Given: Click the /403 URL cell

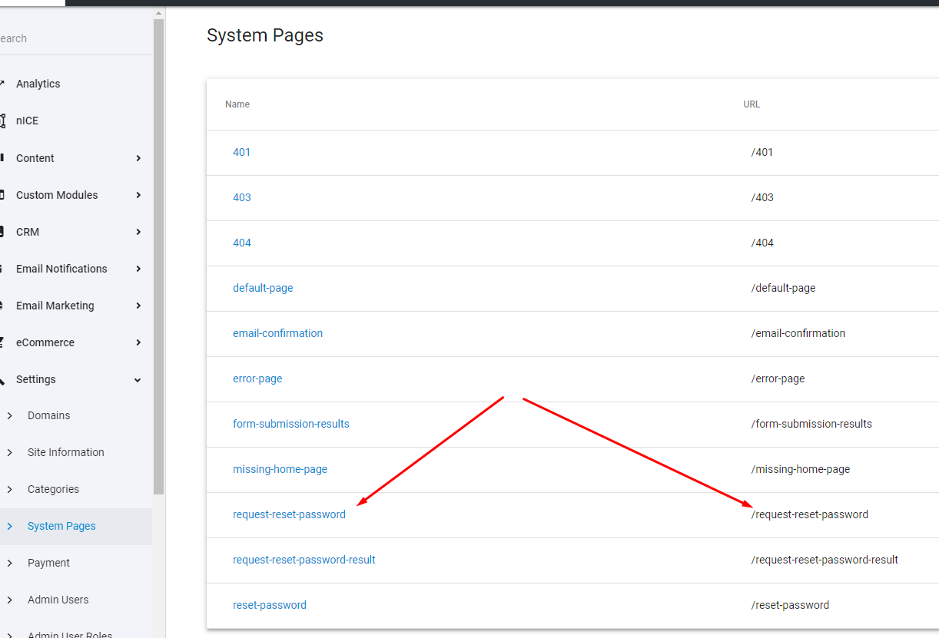Looking at the screenshot, I should pyautogui.click(x=762, y=197).
